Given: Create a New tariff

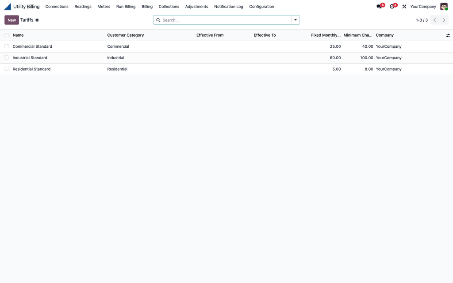Looking at the screenshot, I should click(12, 20).
